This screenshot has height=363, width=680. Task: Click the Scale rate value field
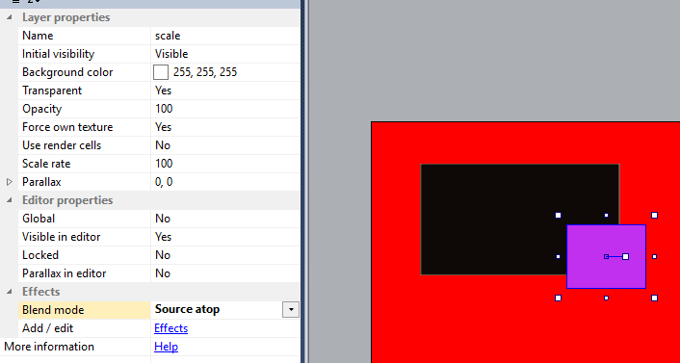point(224,164)
